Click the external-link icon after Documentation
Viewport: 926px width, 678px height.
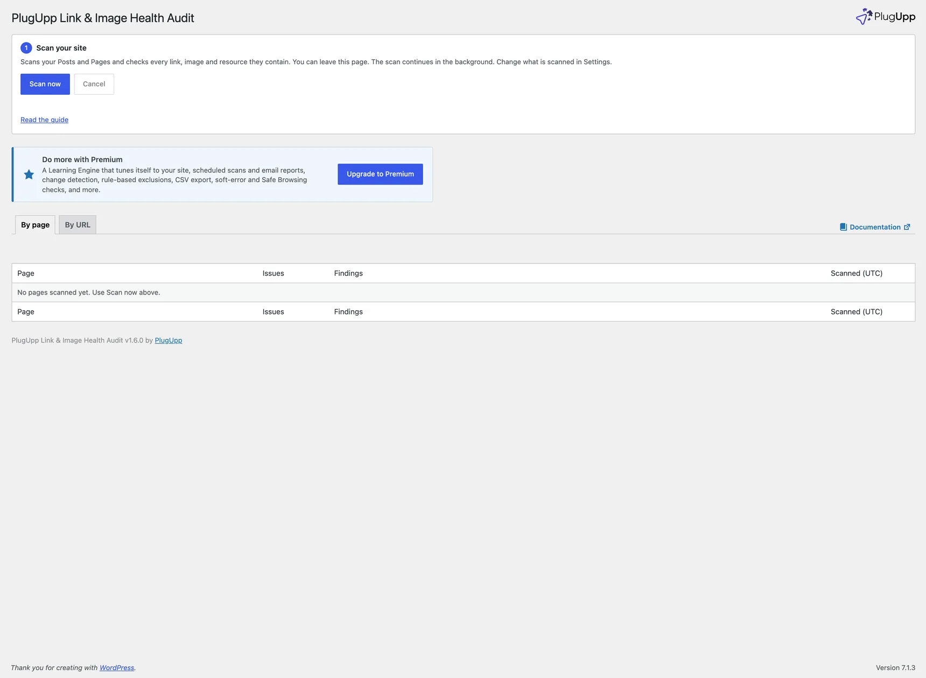(907, 227)
